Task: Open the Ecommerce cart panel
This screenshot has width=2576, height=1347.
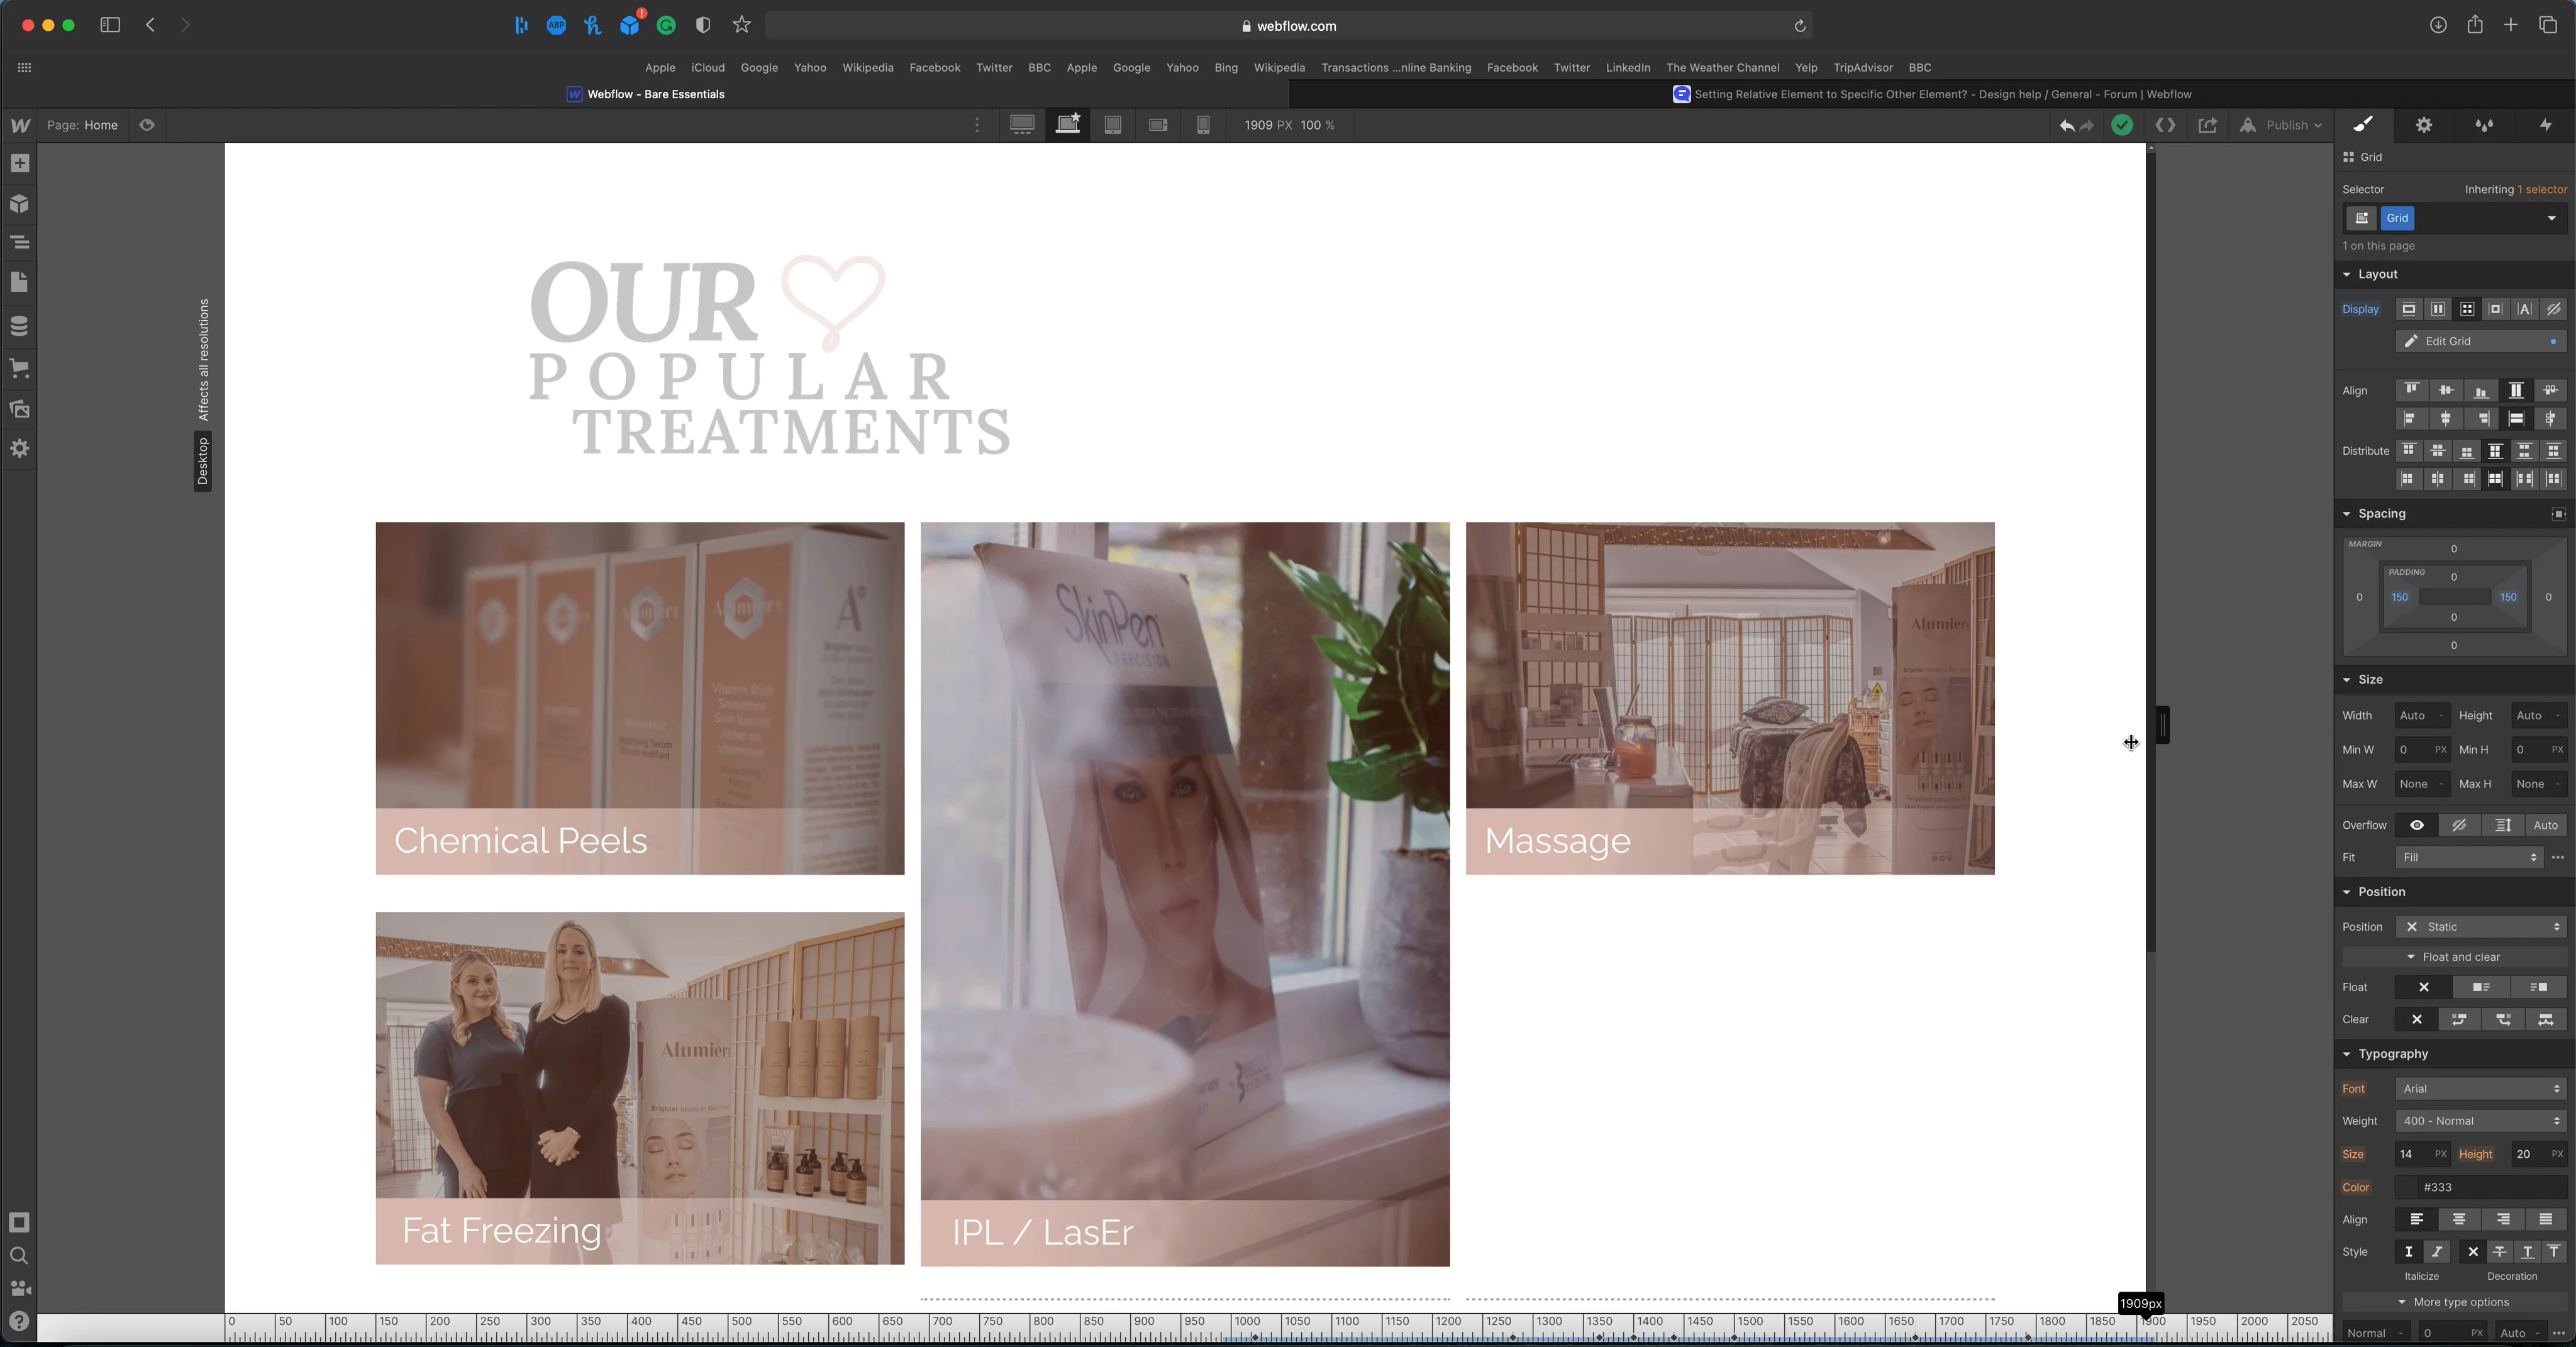Action: [20, 368]
